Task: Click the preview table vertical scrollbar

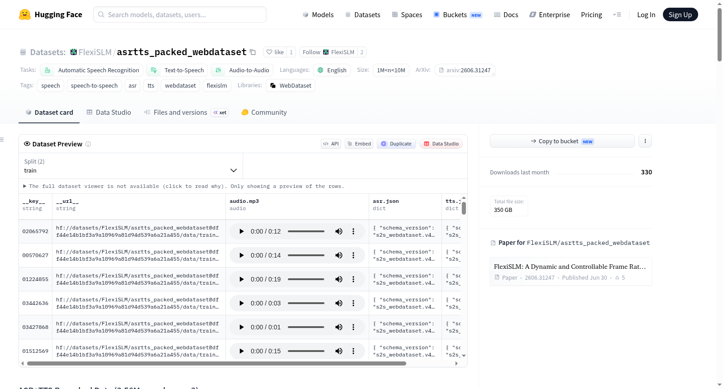Action: [464, 208]
